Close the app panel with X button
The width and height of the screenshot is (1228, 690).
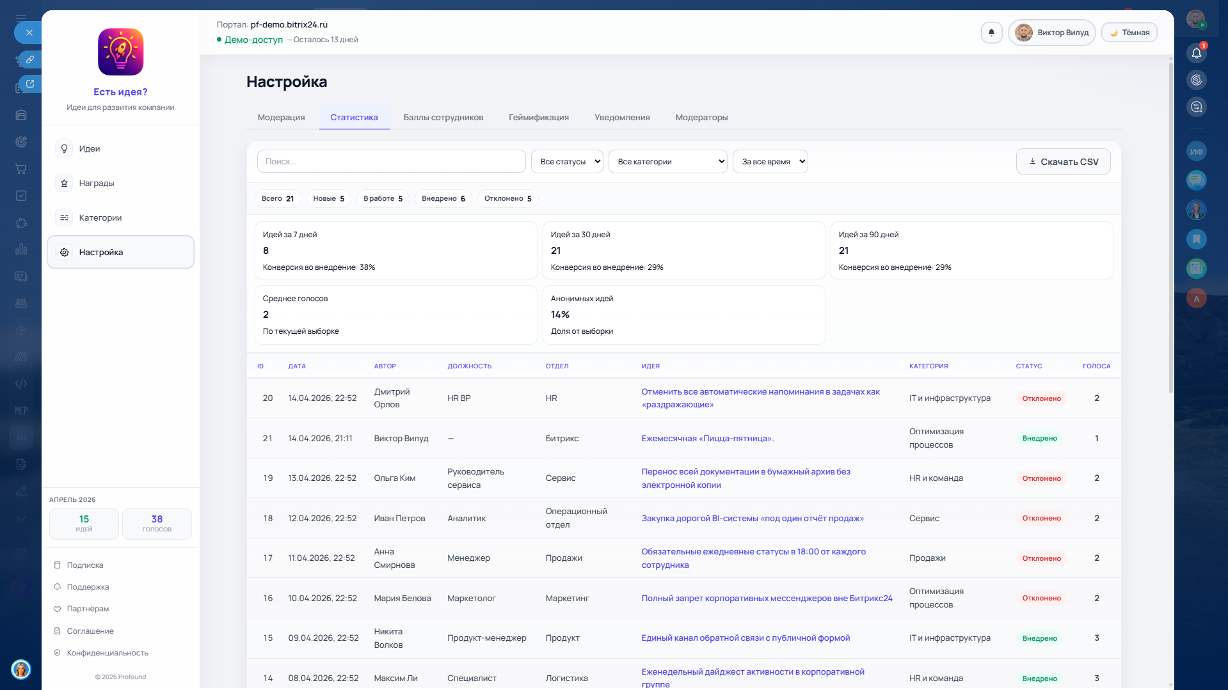point(29,33)
